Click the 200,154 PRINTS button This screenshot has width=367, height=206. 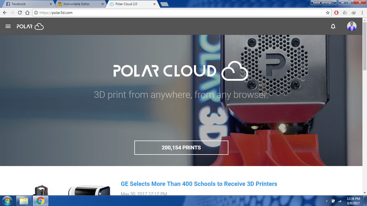(181, 148)
